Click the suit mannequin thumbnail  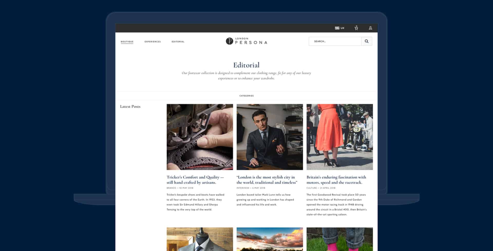(200, 239)
